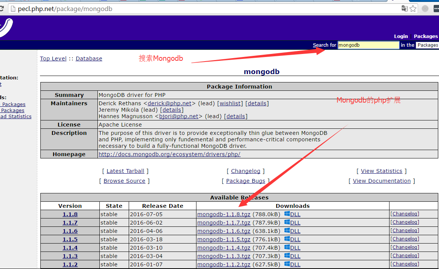Open DLL link for version 1.1.5
The image size is (439, 269).
[x=295, y=239]
